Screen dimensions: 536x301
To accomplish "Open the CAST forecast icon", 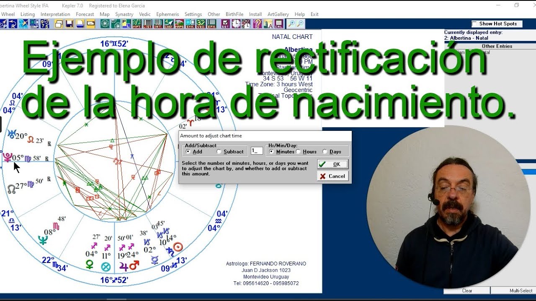I will pos(169,23).
